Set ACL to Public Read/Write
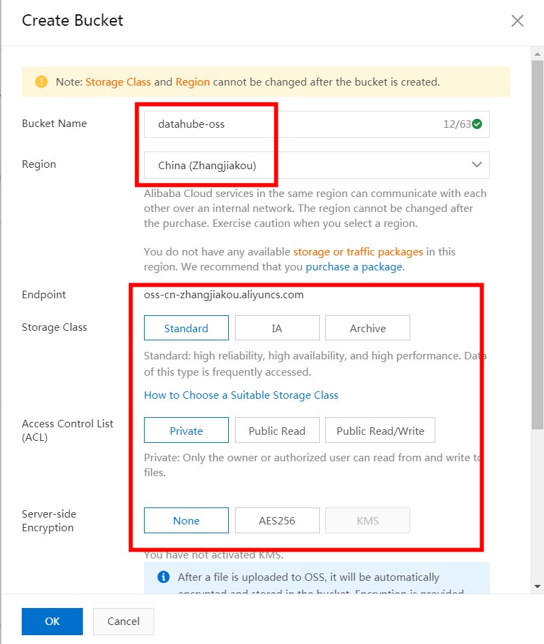This screenshot has width=544, height=644. (380, 430)
